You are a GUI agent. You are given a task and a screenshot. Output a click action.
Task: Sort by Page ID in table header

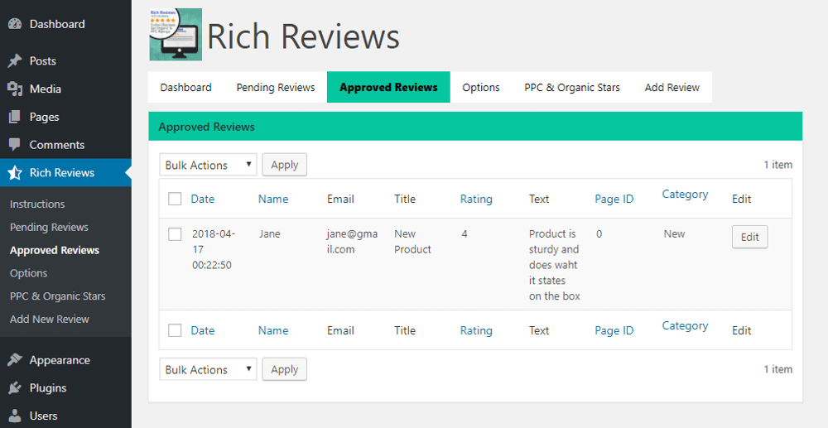click(x=614, y=199)
